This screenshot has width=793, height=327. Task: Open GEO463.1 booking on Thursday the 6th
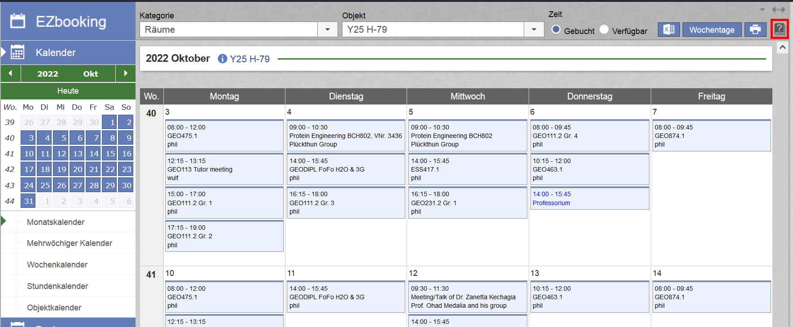pos(590,169)
